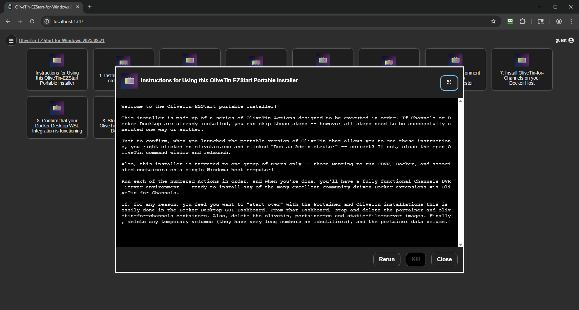
Task: Click the guest user account icon
Action: (571, 40)
